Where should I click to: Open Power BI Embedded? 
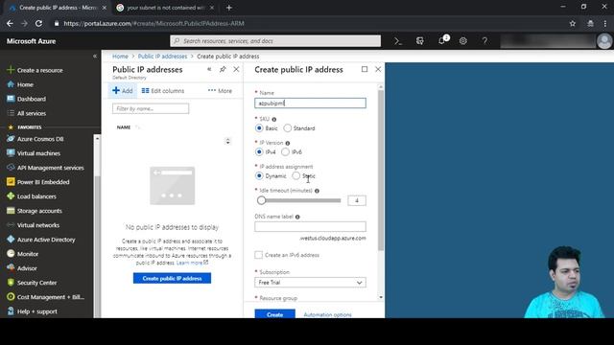[38, 182]
